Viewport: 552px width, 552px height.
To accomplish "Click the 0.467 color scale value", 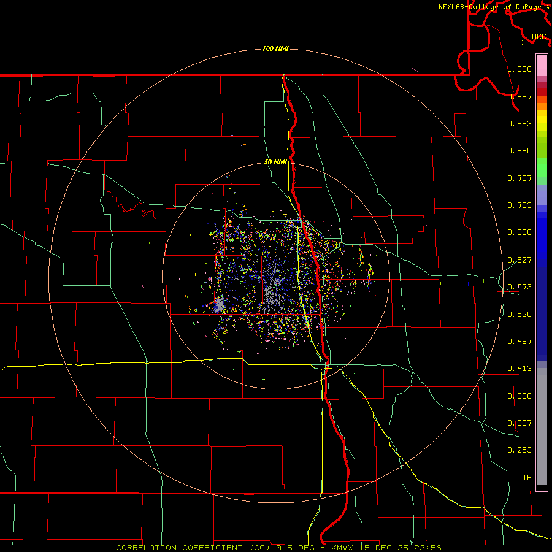I will click(x=519, y=341).
